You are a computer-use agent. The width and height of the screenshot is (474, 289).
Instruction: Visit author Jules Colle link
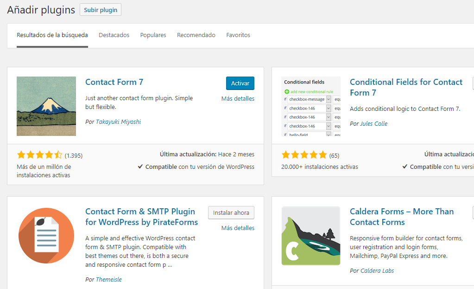pyautogui.click(x=373, y=123)
